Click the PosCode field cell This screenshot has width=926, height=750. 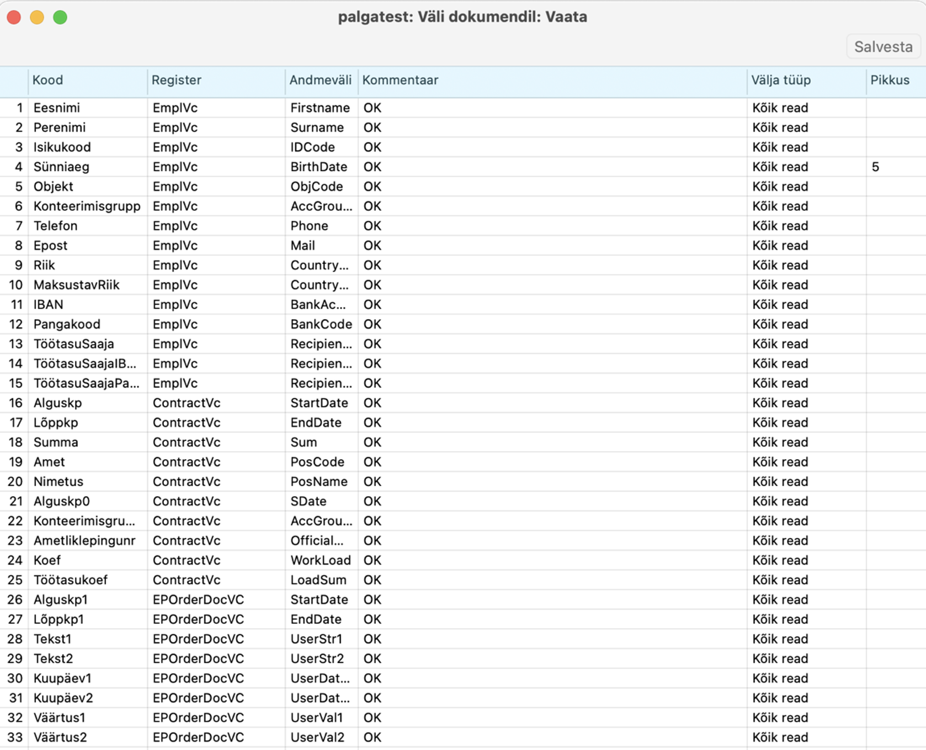[x=322, y=462]
